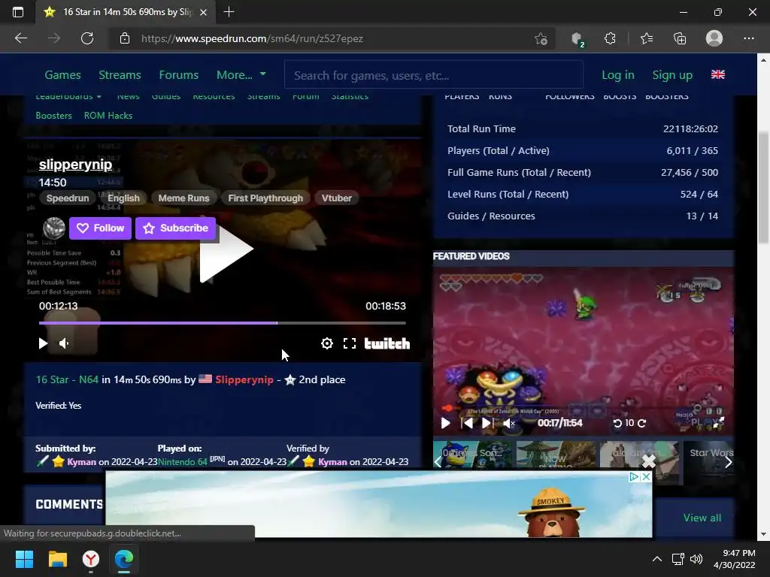Open browser extensions puzzle icon
This screenshot has width=770, height=577.
pyautogui.click(x=610, y=38)
